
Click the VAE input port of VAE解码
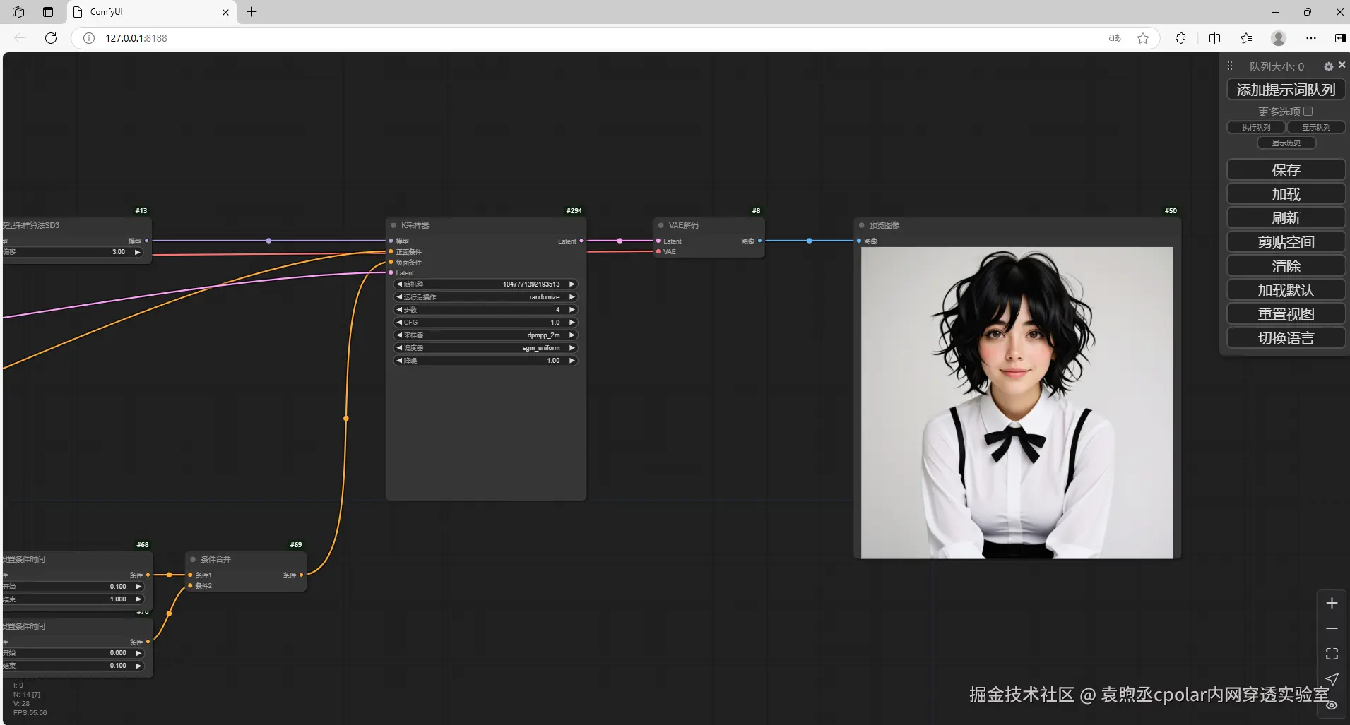pyautogui.click(x=658, y=251)
